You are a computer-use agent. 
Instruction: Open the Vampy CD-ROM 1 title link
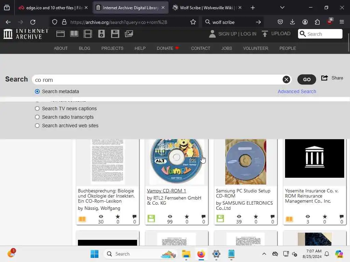point(166,191)
